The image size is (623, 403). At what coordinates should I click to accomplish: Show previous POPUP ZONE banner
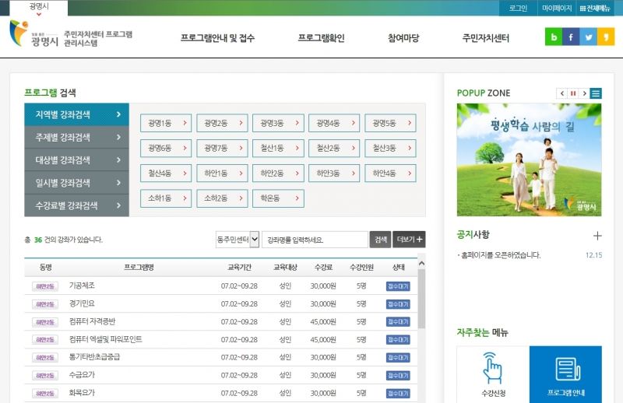(561, 93)
